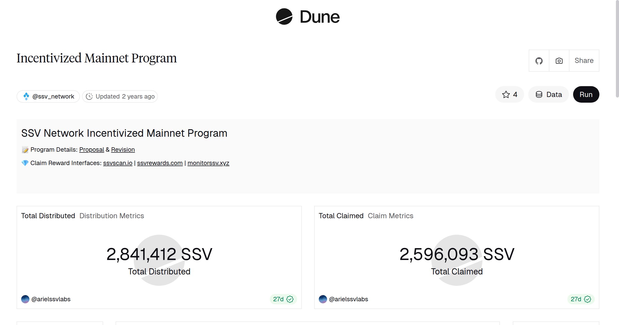Screen dimensions: 619x325
Task: Open the Revision link
Action: (x=123, y=150)
